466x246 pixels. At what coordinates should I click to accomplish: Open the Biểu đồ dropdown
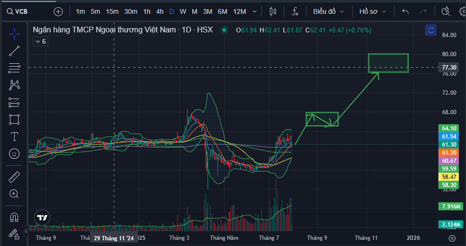pos(329,11)
